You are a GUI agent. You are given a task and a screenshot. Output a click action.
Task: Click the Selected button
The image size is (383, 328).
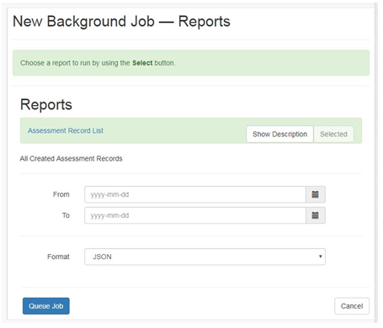point(333,134)
